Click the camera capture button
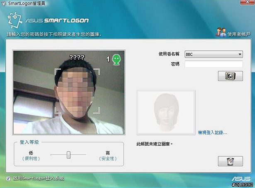The height and width of the screenshot is (188, 255). [x=230, y=76]
